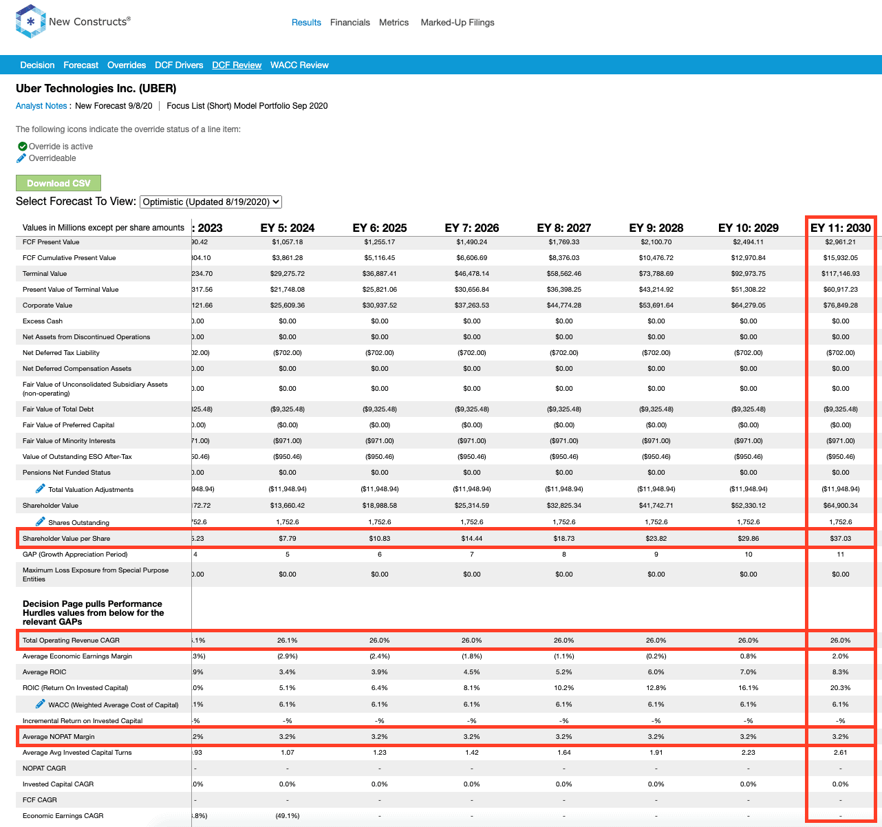Open the Select Forecast To View dropdown

(211, 202)
